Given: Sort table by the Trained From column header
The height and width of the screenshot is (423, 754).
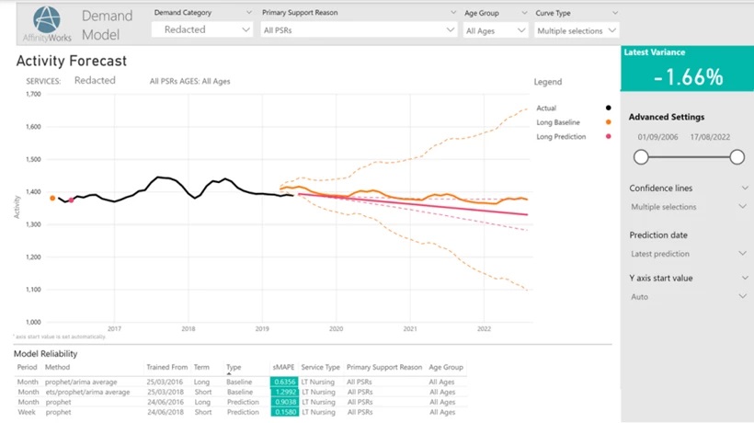Looking at the screenshot, I should tap(167, 367).
